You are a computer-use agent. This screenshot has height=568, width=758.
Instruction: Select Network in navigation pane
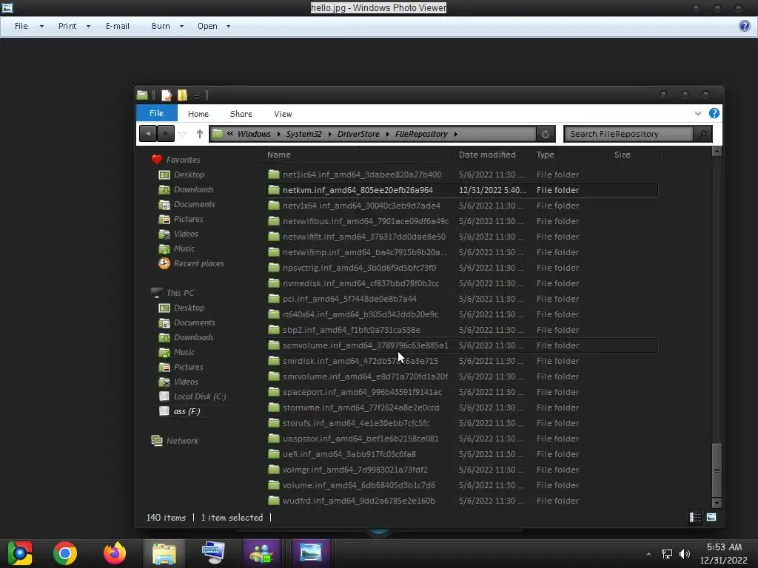point(175,441)
